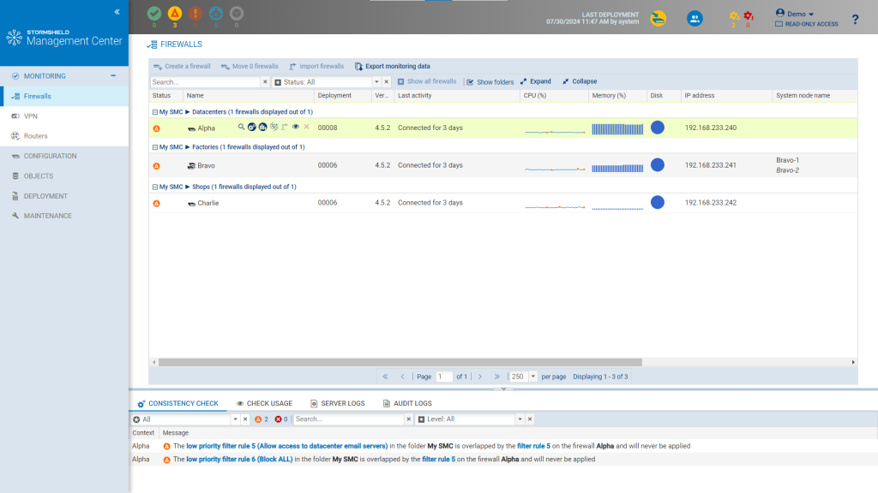
Task: Open the OBJECTS menu
Action: pos(64,176)
